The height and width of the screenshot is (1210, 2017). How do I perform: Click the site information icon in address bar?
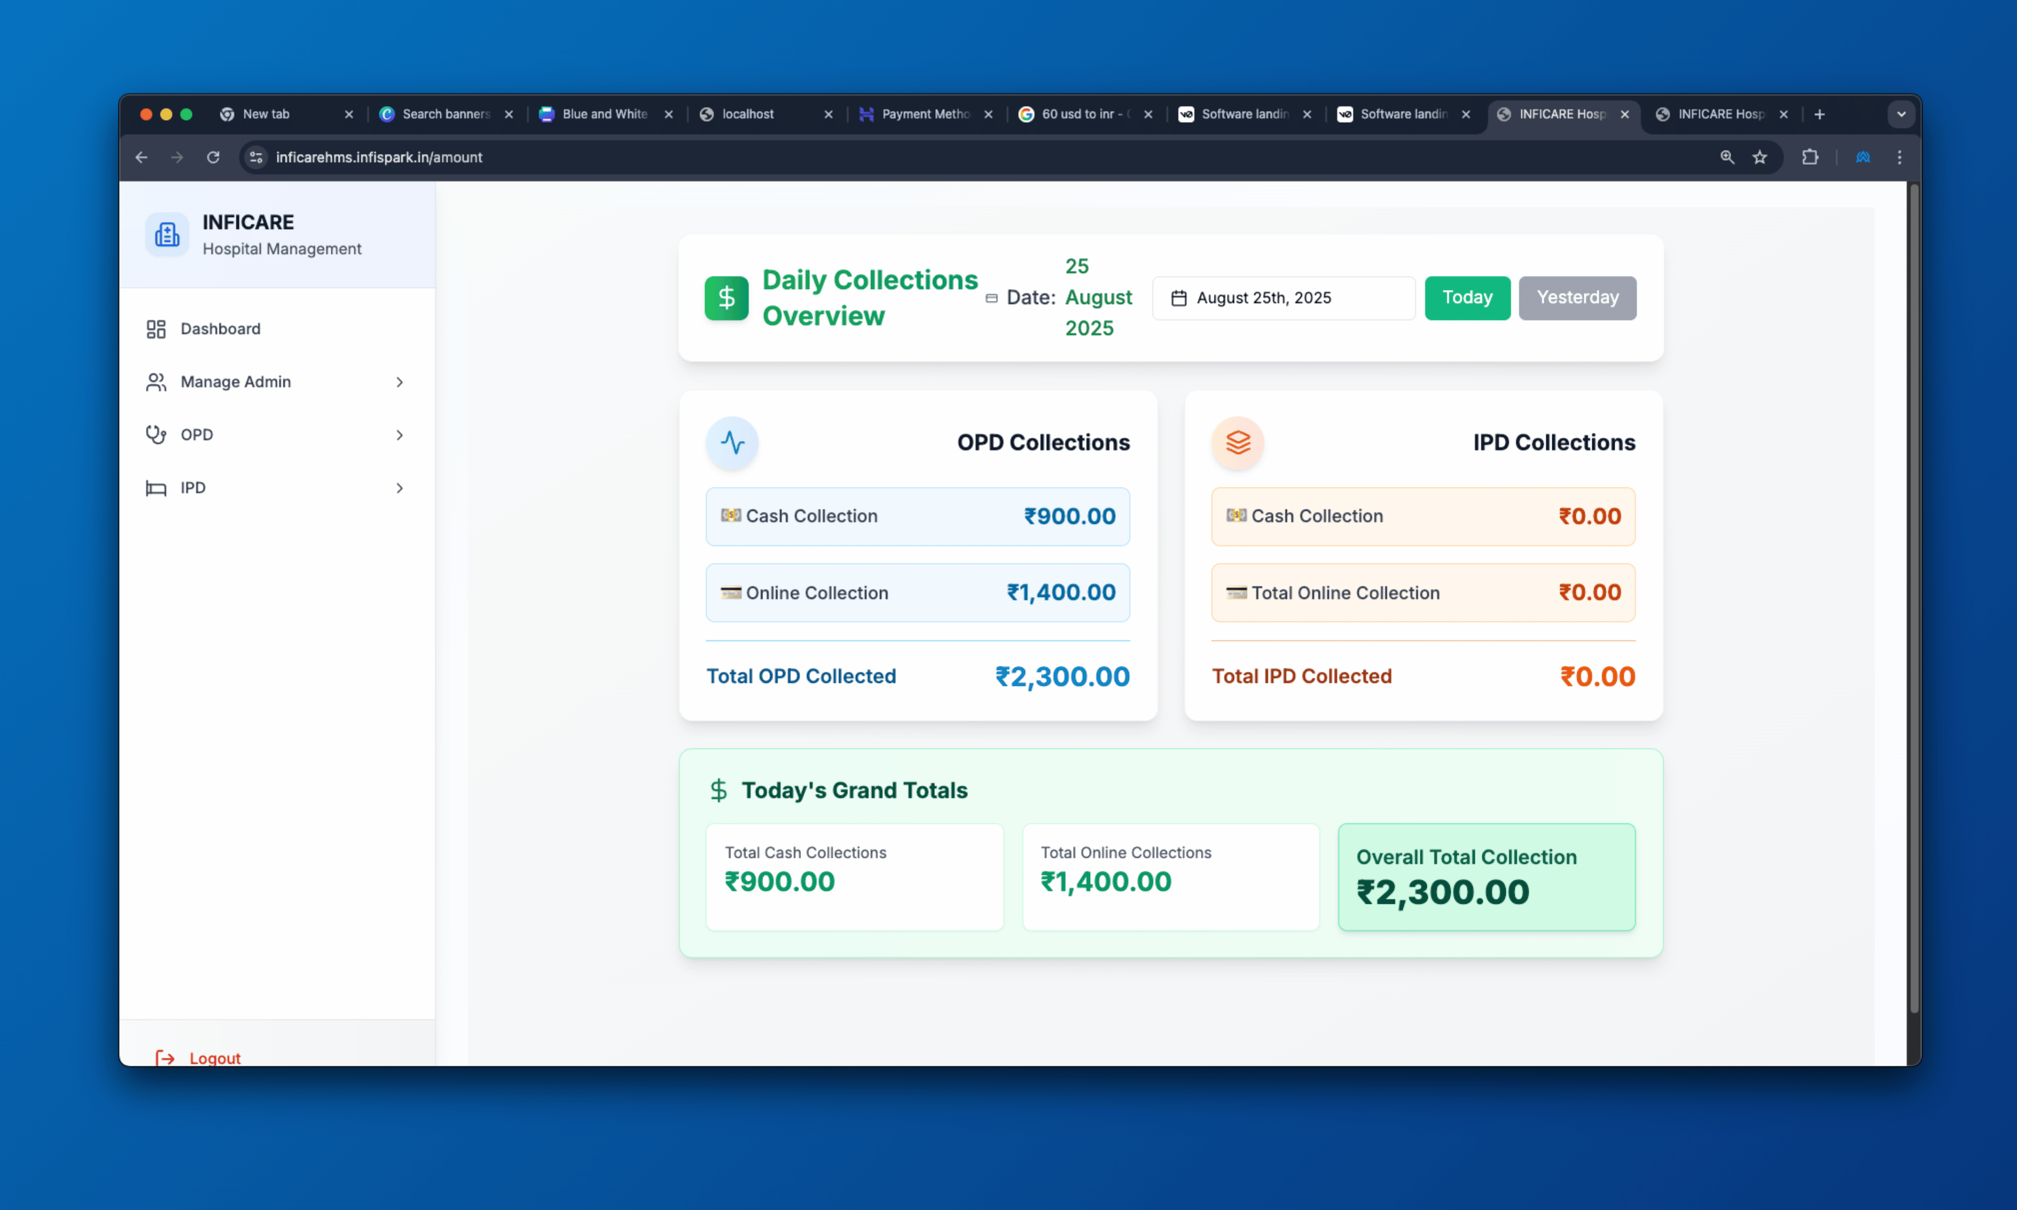click(x=256, y=157)
